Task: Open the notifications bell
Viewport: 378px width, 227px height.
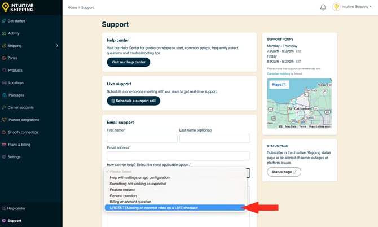Action: coord(323,7)
